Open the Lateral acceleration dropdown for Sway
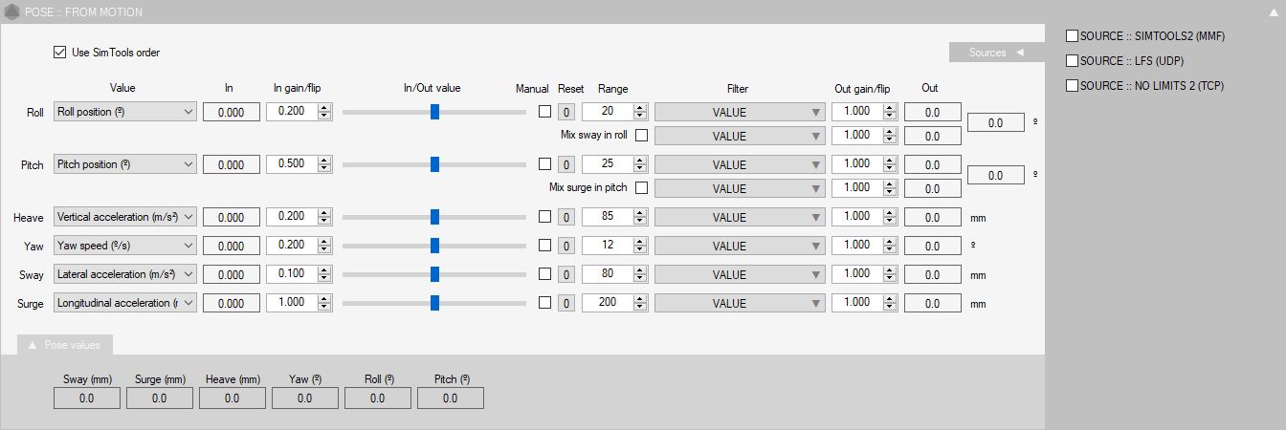The height and width of the screenshot is (430, 1286). (x=125, y=274)
